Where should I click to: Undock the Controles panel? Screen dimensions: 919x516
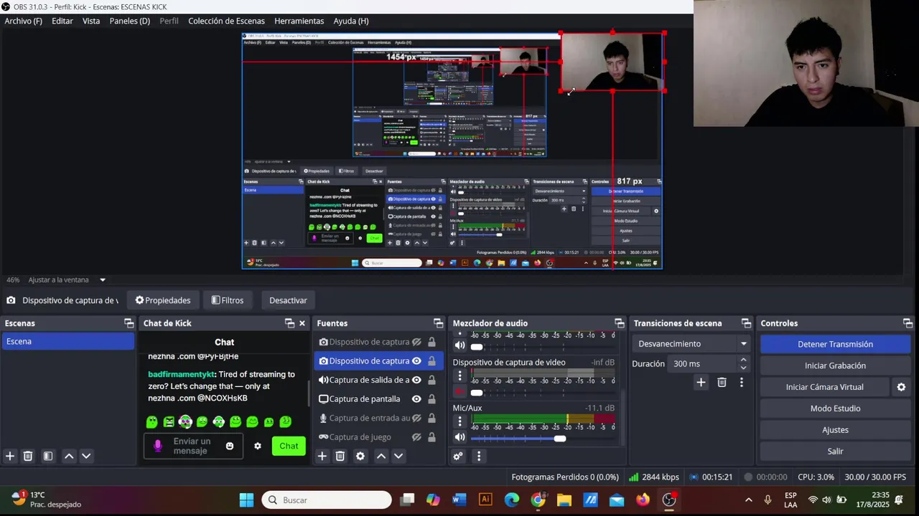point(908,323)
